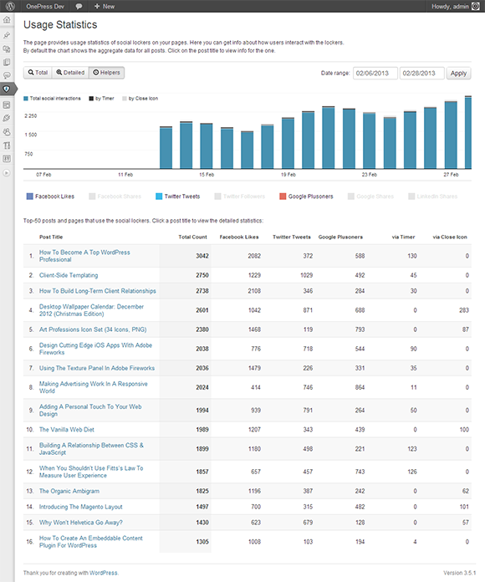This screenshot has height=582, width=485.
Task: Open Why Won't Helvetica Go Away? post
Action: [81, 523]
